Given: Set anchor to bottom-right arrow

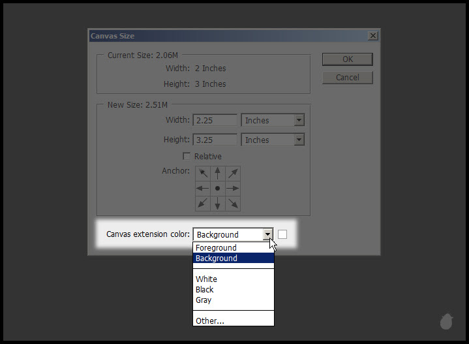Looking at the screenshot, I should click(233, 204).
